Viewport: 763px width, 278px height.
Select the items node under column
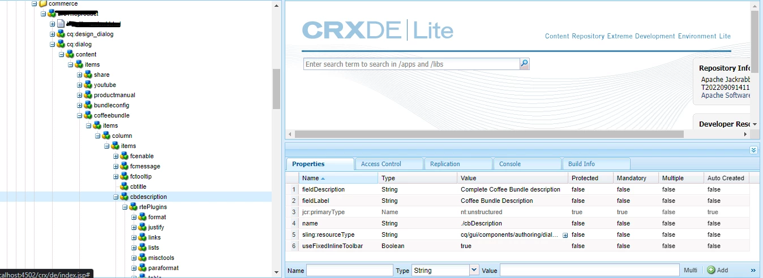128,146
